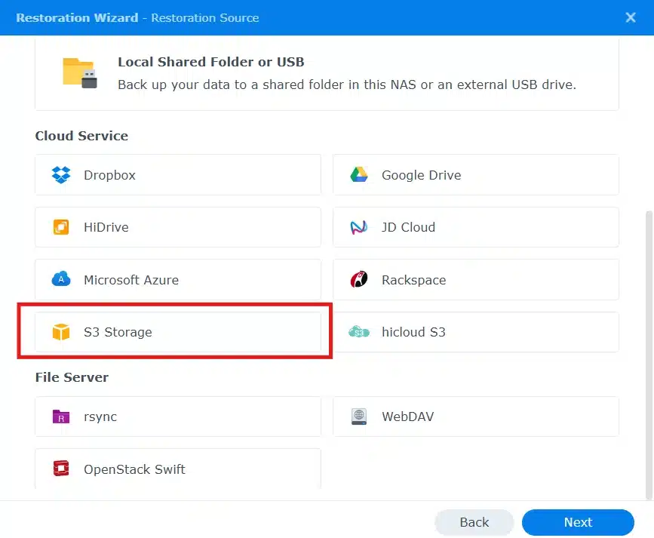The height and width of the screenshot is (538, 654).
Task: Pick OpenStack Swift as the source
Action: (x=177, y=469)
